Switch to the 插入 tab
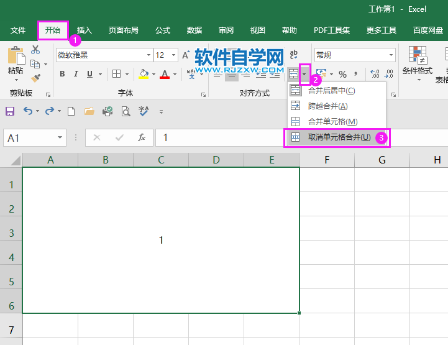Image resolution: width=448 pixels, height=345 pixels. [x=85, y=30]
